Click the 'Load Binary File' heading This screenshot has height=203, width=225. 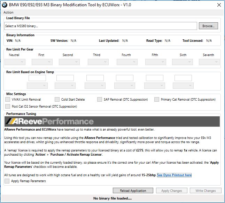pyautogui.click(x=18, y=18)
